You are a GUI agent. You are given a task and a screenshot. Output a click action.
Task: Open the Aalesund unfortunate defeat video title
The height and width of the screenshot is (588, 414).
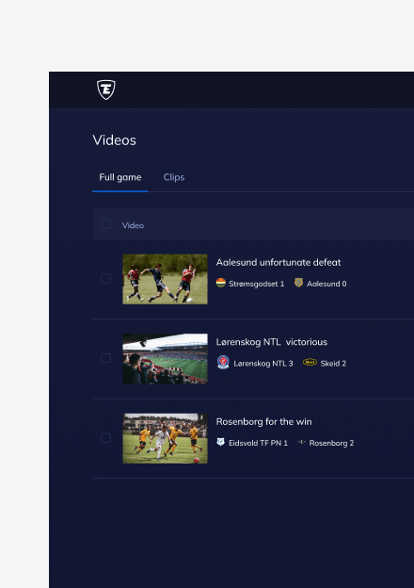pos(279,262)
